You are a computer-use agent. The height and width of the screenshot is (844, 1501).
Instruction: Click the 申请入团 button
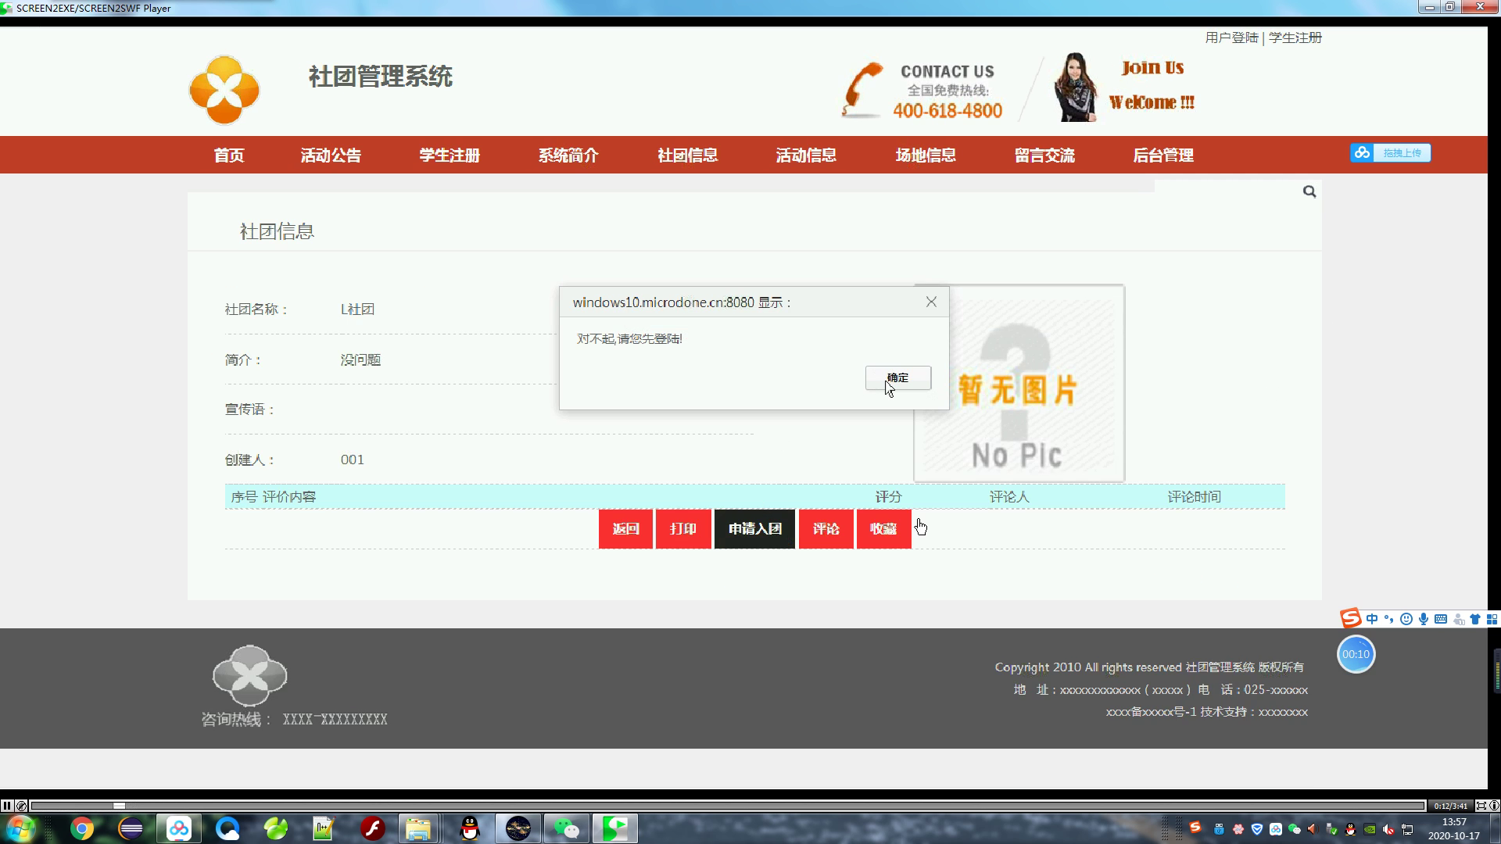754,529
